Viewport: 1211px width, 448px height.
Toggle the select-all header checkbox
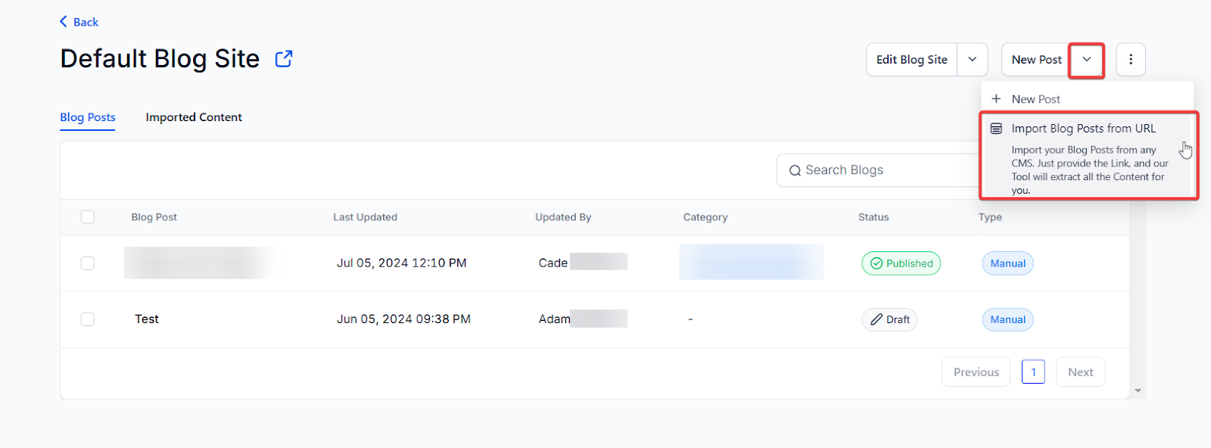pos(88,217)
